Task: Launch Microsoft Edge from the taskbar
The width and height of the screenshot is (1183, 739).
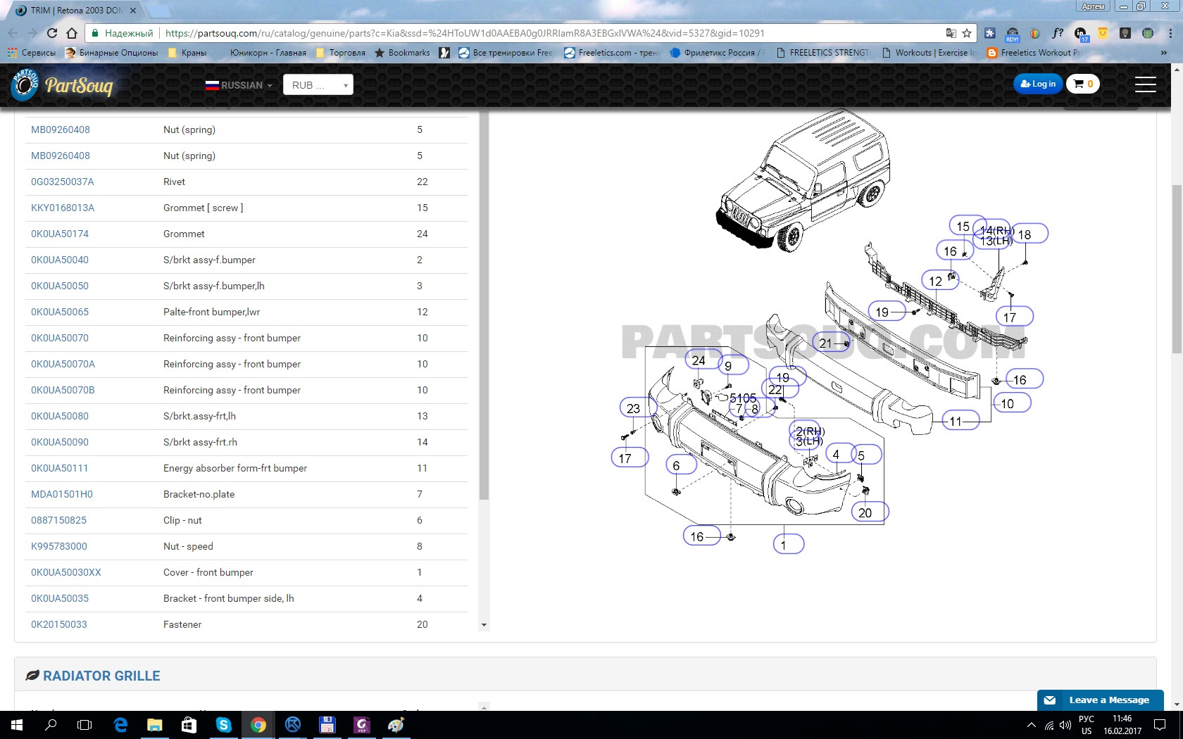Action: point(120,725)
